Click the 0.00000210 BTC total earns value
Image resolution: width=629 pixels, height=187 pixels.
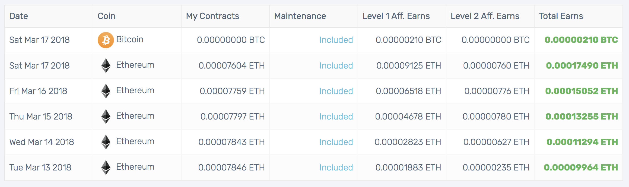pos(581,40)
